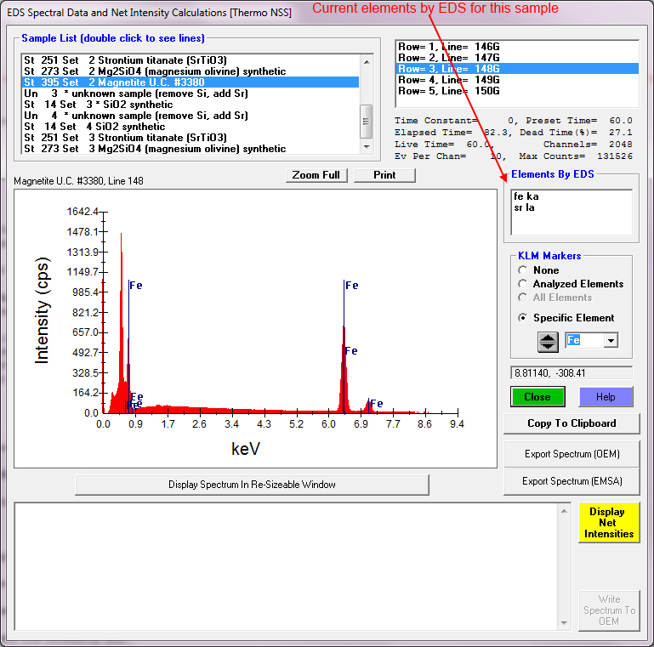654x647 pixels.
Task: Export Spectrum in EMSA format
Action: (572, 481)
